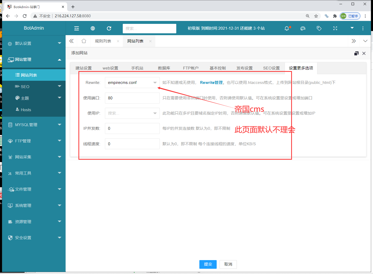Image resolution: width=373 pixels, height=274 pixels.
Task: Expand the FTP管理 sidebar menu
Action: 34,141
